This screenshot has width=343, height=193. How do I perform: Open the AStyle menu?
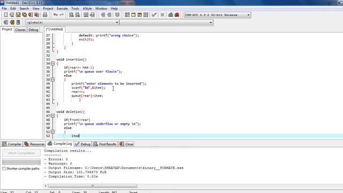click(87, 9)
